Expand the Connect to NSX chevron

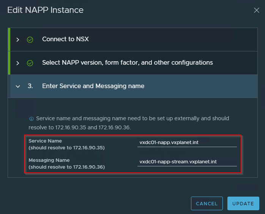point(17,39)
